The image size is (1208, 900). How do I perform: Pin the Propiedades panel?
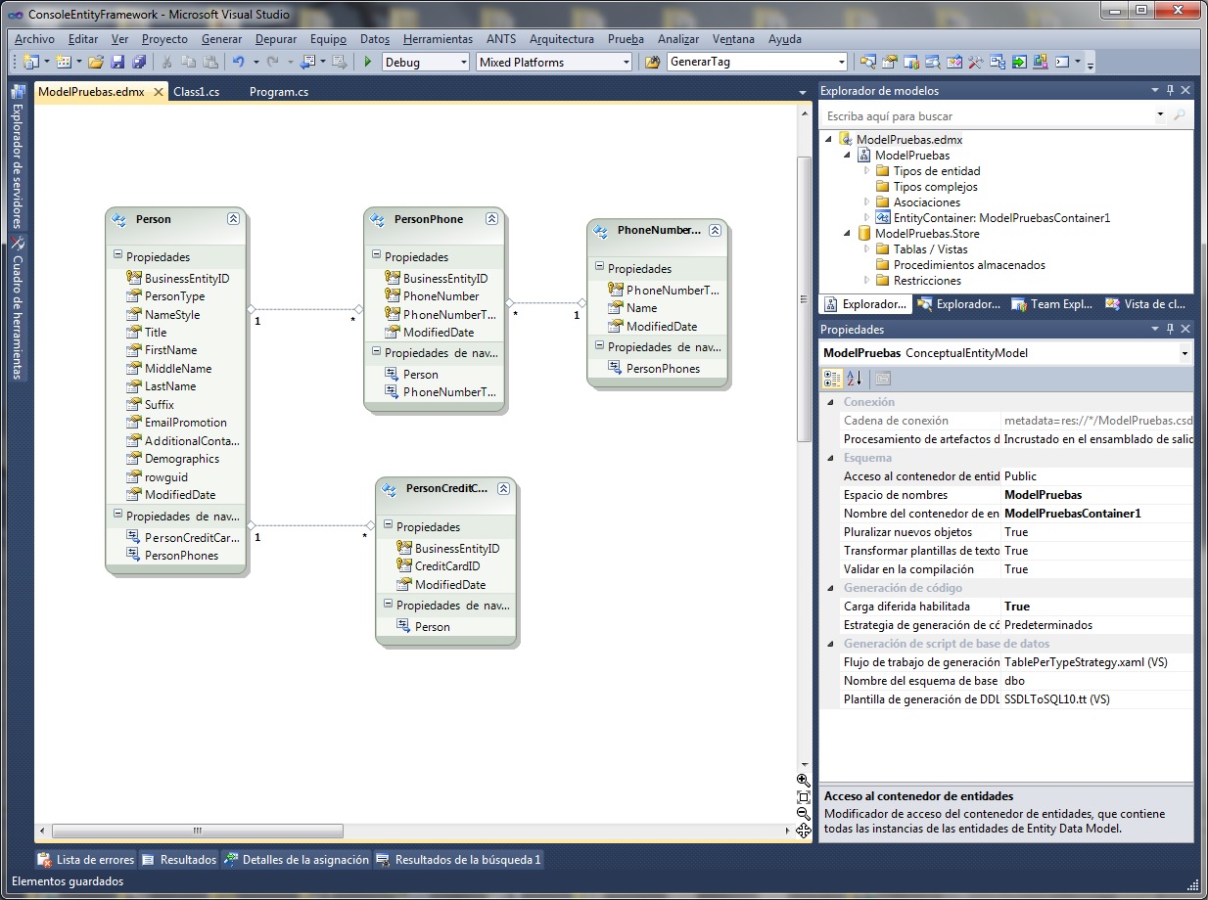1170,330
